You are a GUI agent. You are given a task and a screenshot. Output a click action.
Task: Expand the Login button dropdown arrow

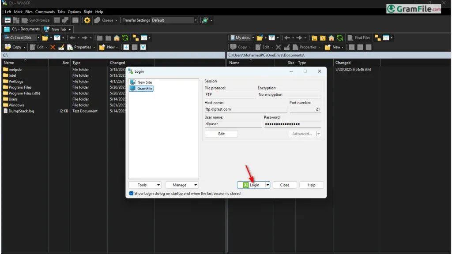pyautogui.click(x=268, y=185)
